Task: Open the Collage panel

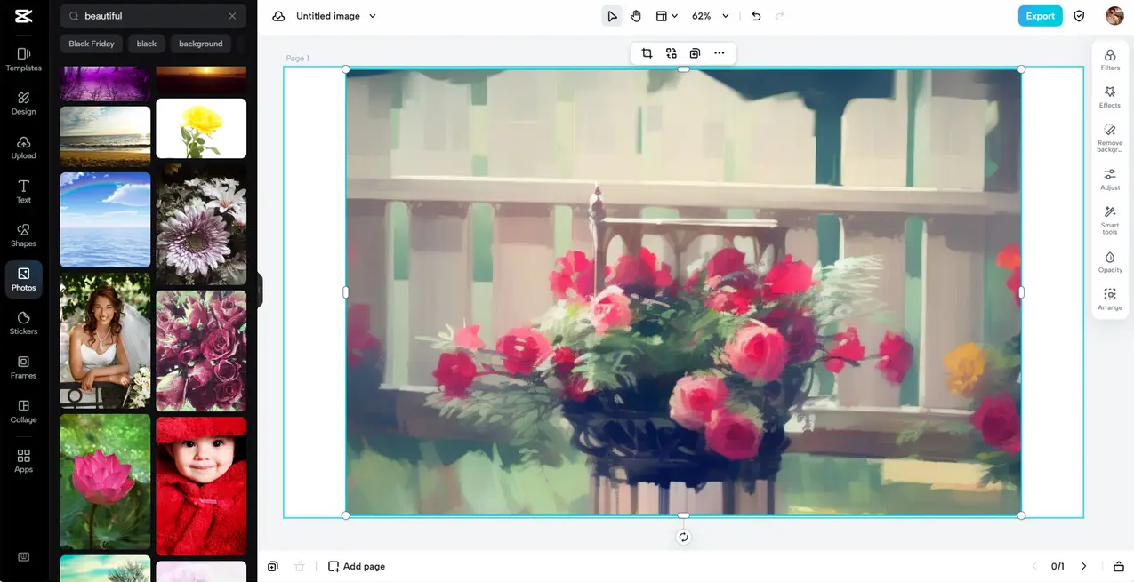Action: tap(23, 411)
